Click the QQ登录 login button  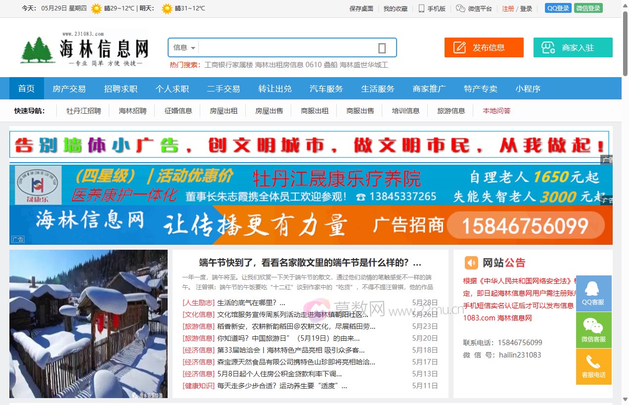pos(558,8)
